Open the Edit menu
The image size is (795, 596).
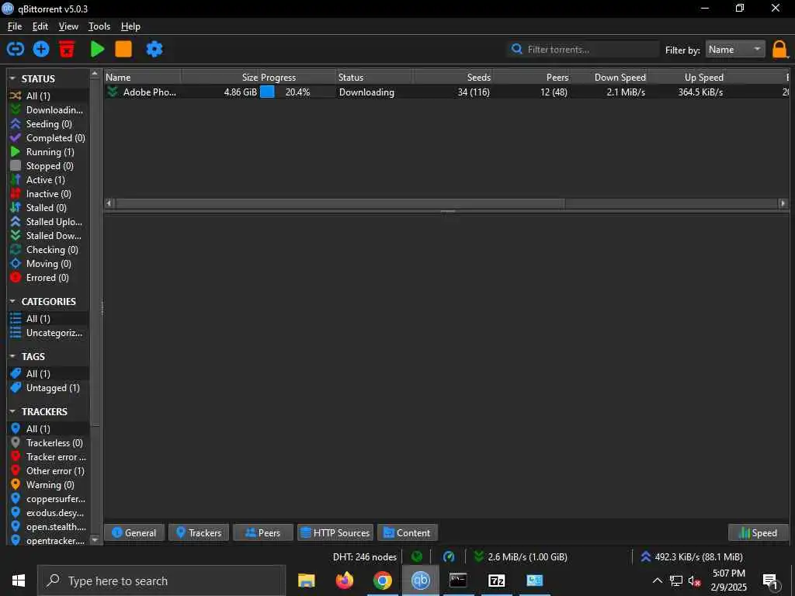click(x=40, y=26)
